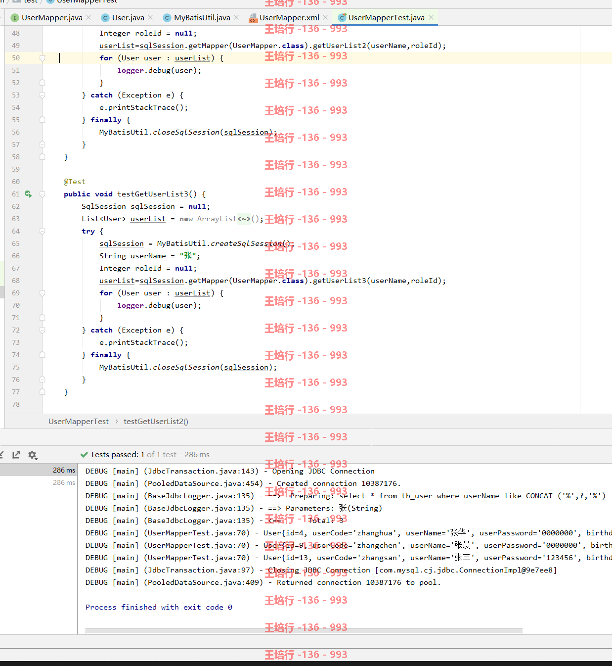Close the UserMapper.java tab

88,17
